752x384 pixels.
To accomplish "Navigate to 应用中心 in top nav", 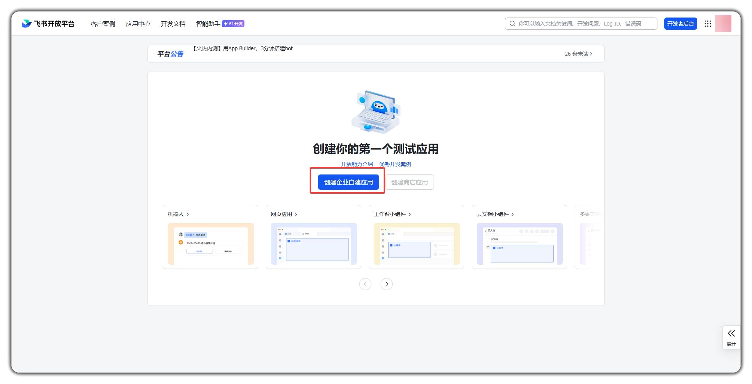I will (138, 24).
